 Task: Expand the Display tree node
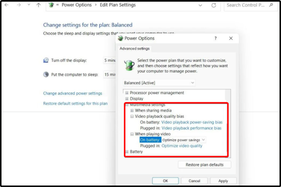127,99
